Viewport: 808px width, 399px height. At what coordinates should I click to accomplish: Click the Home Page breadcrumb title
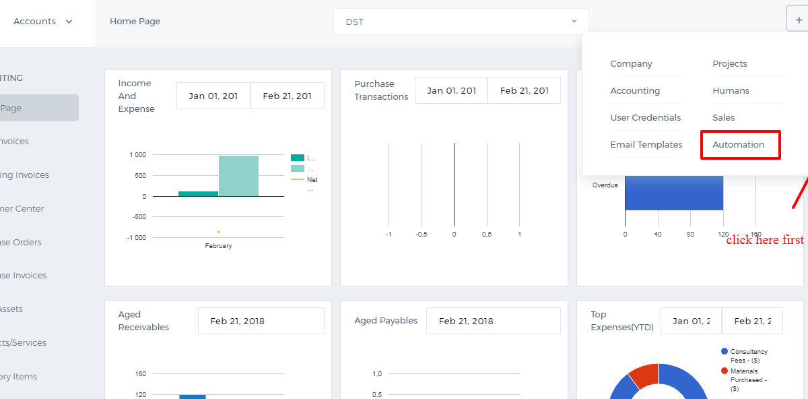(135, 22)
